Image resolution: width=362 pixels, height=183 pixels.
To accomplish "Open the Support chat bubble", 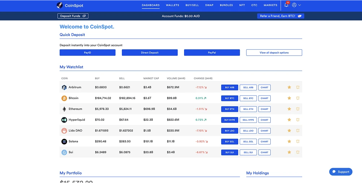I will click(341, 172).
